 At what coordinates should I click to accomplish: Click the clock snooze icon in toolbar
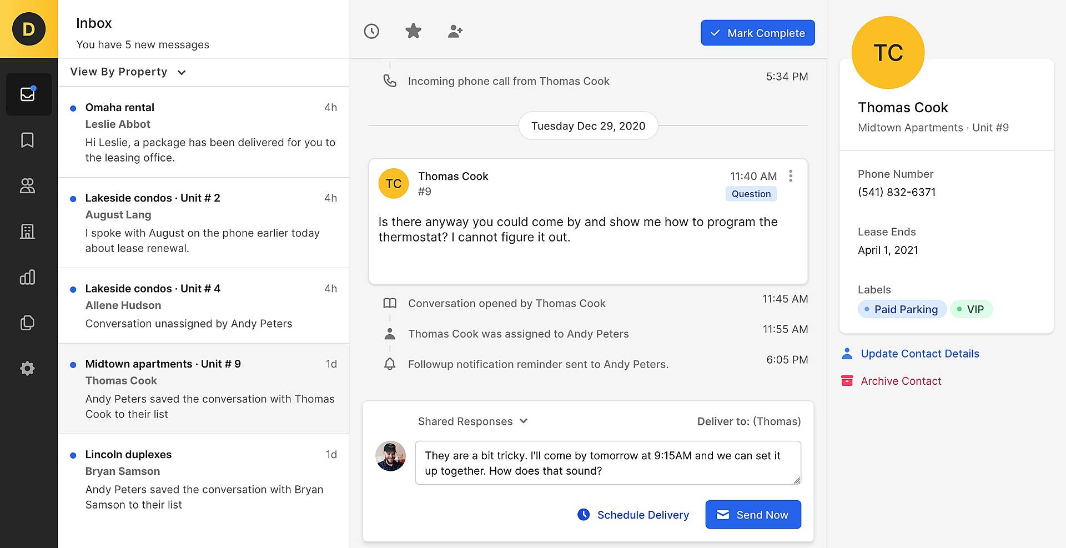371,31
